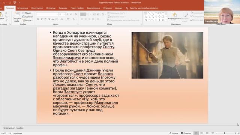The width and height of the screenshot is (240, 135).
Task: Click shape outline (Контур фігури) button
Action: point(197,16)
